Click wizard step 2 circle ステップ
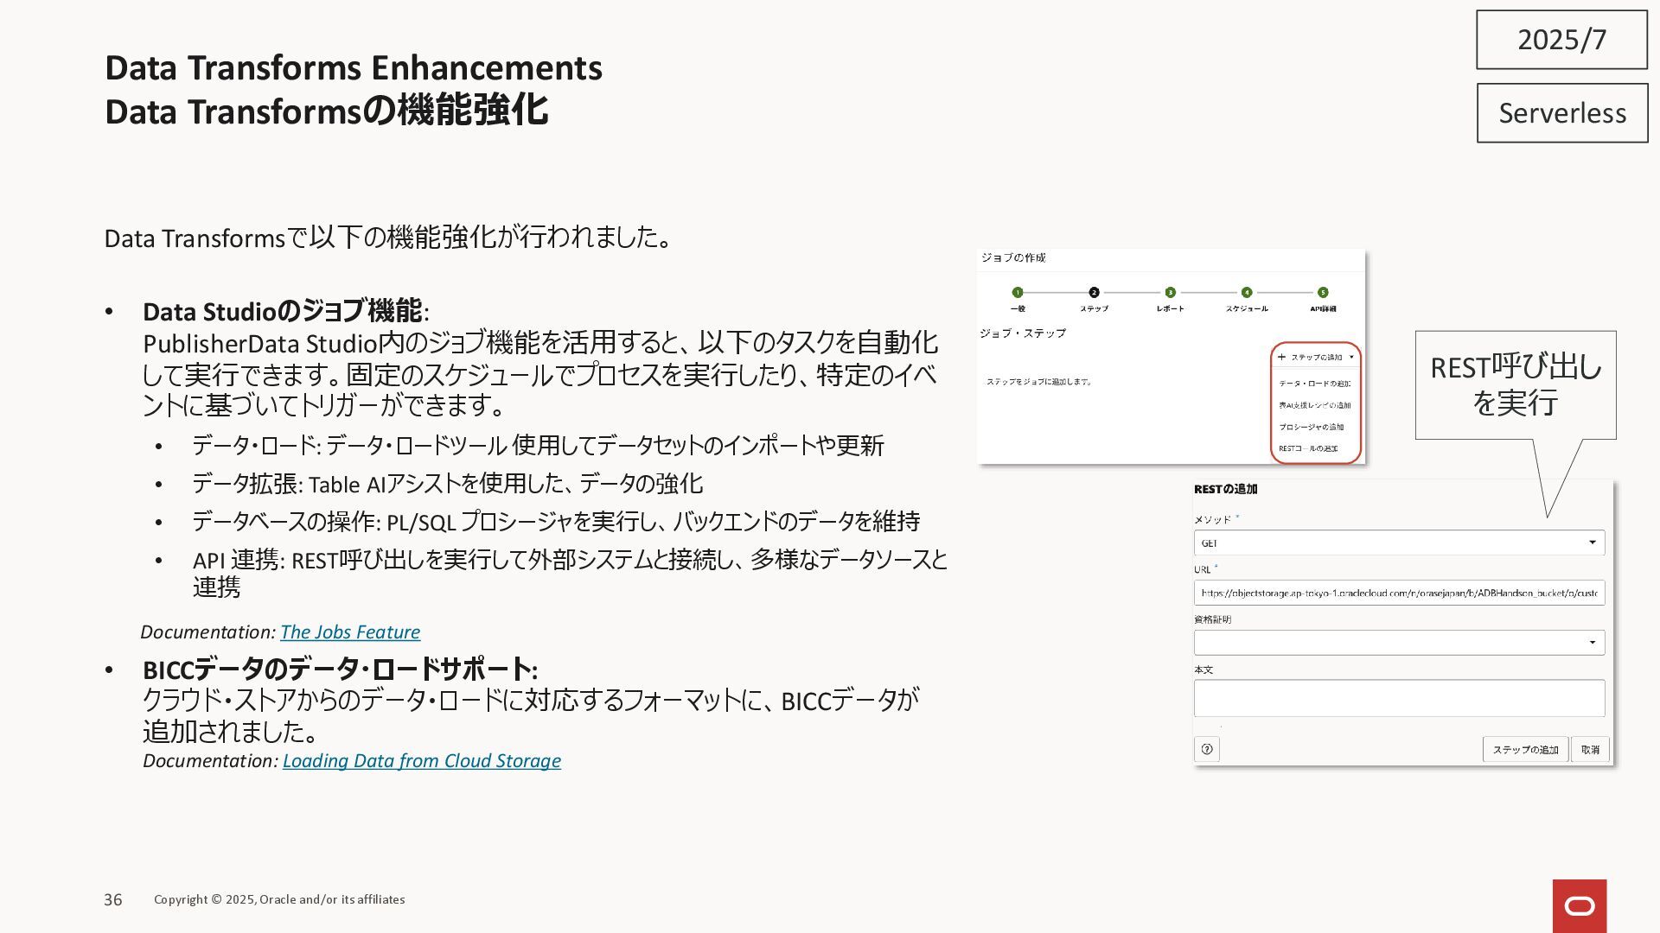 click(x=1094, y=292)
